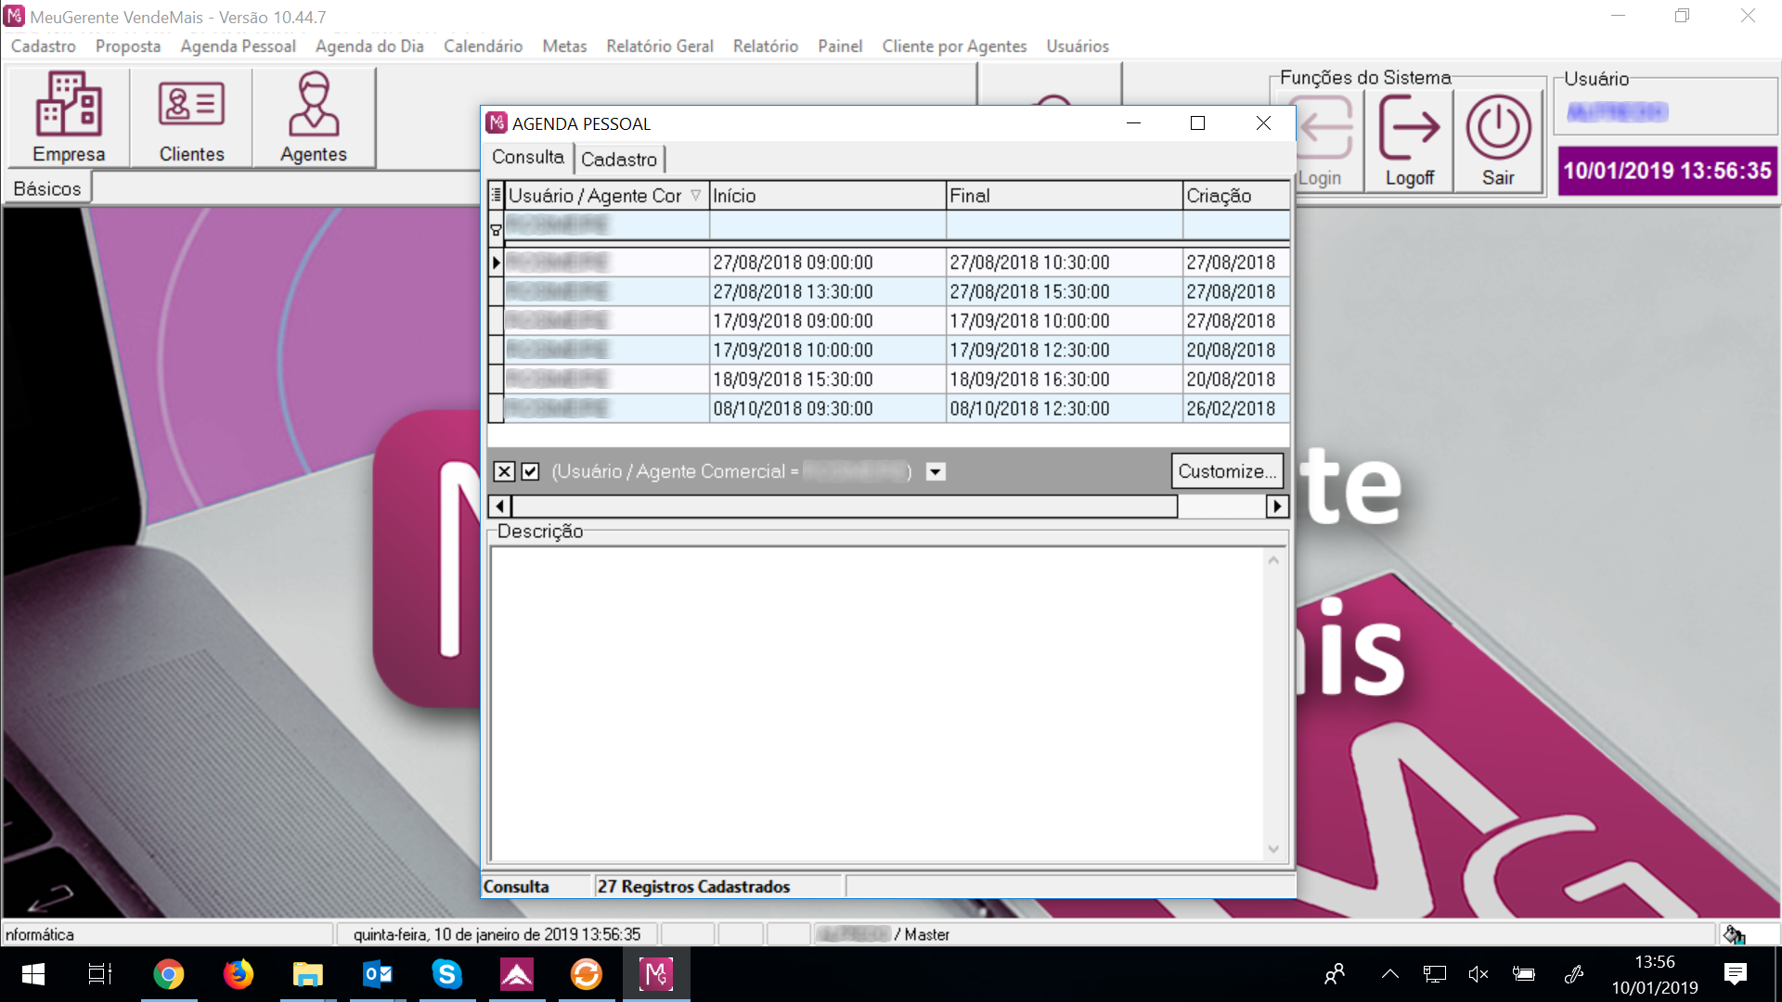Viewport: 1782px width, 1002px height.
Task: Click the filter row funnel icon
Action: tap(496, 229)
